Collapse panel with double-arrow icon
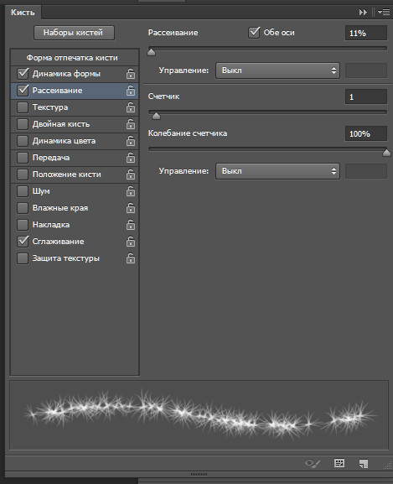393x484 pixels. (363, 13)
